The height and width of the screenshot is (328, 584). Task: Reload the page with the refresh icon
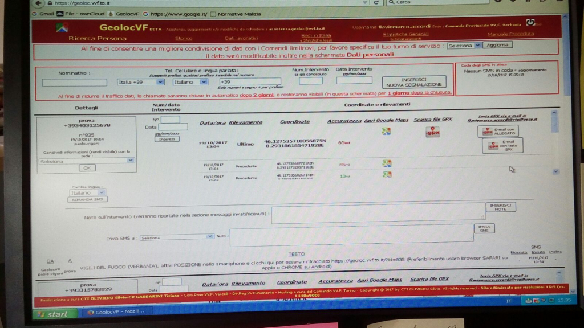click(x=376, y=3)
